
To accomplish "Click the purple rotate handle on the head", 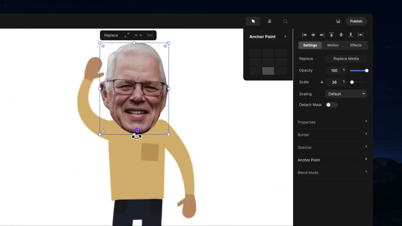I will click(137, 130).
